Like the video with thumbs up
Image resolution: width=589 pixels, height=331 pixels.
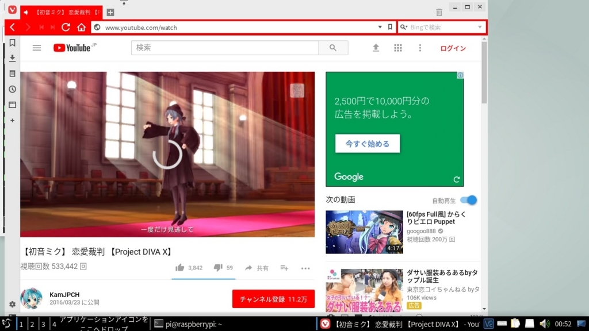179,268
